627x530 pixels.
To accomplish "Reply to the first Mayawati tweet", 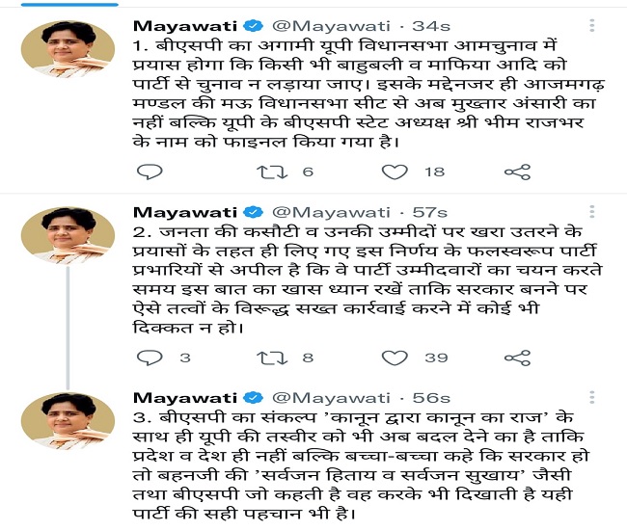I will 150,172.
